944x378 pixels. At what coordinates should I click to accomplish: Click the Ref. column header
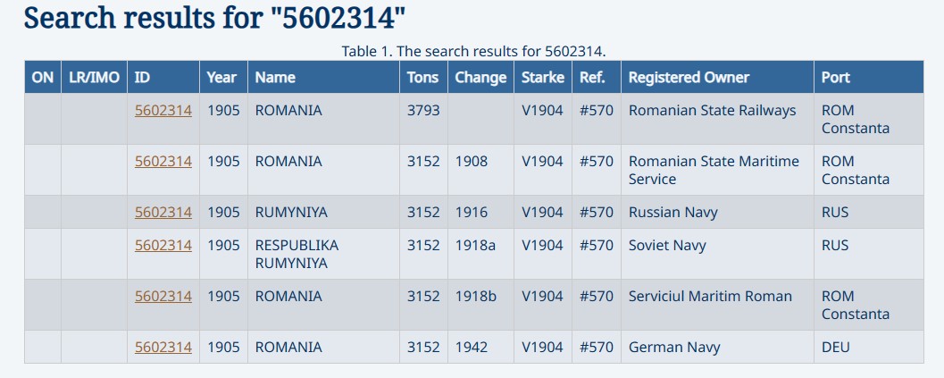(x=592, y=78)
